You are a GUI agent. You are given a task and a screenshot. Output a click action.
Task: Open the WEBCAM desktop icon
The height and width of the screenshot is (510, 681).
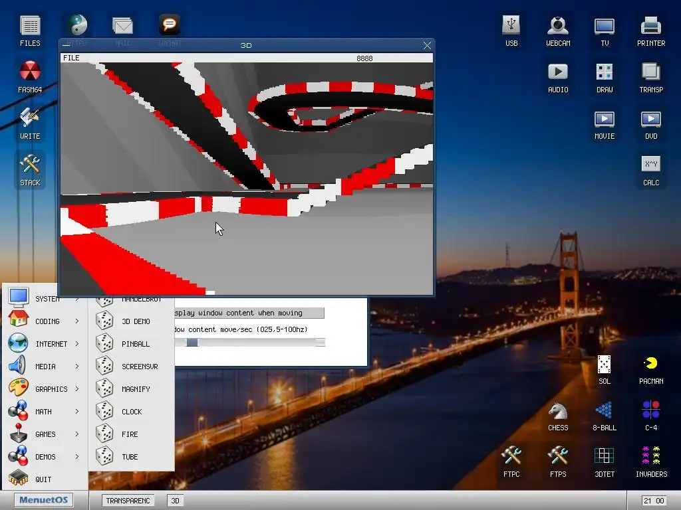point(558,31)
